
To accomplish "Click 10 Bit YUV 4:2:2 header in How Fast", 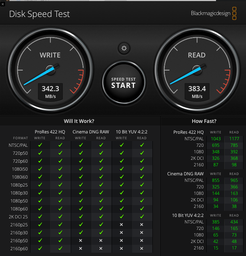I will (x=188, y=216).
